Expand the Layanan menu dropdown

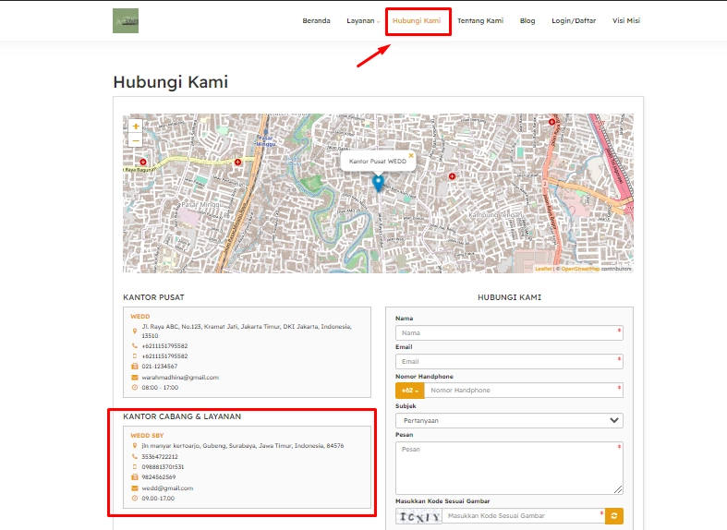(x=363, y=20)
